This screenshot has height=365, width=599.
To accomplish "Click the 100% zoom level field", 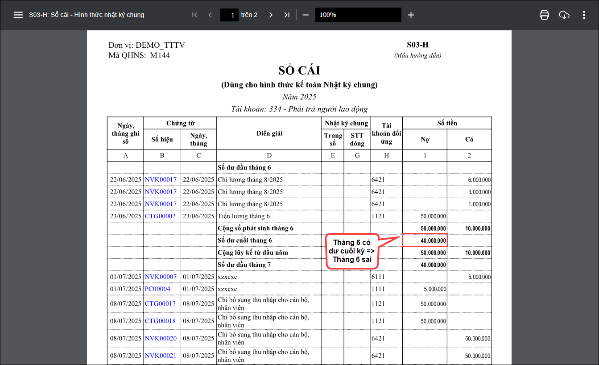I will [x=358, y=15].
